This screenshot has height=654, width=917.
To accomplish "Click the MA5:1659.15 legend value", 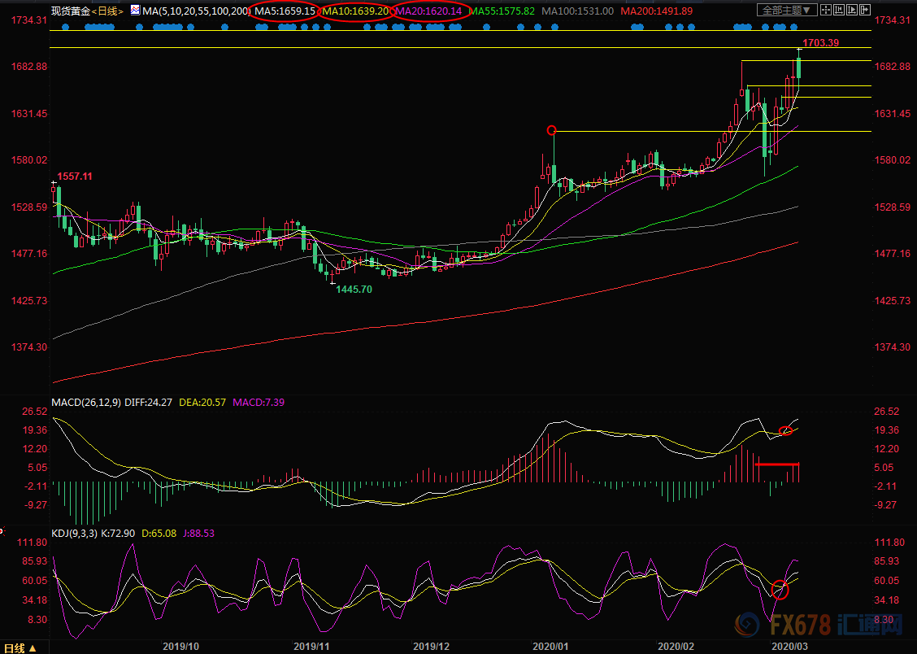I will point(285,11).
